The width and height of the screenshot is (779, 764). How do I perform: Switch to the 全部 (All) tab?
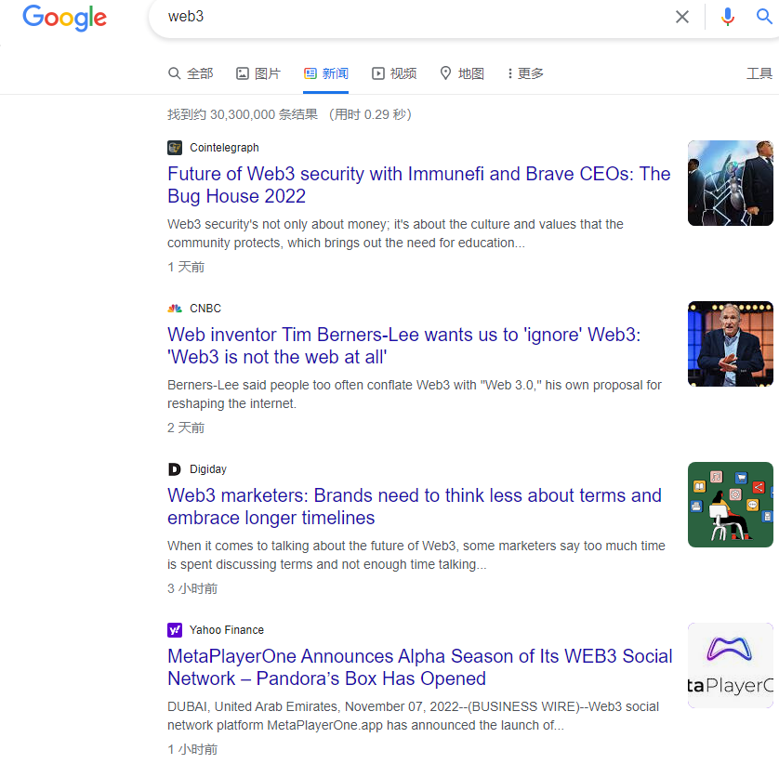(x=191, y=73)
